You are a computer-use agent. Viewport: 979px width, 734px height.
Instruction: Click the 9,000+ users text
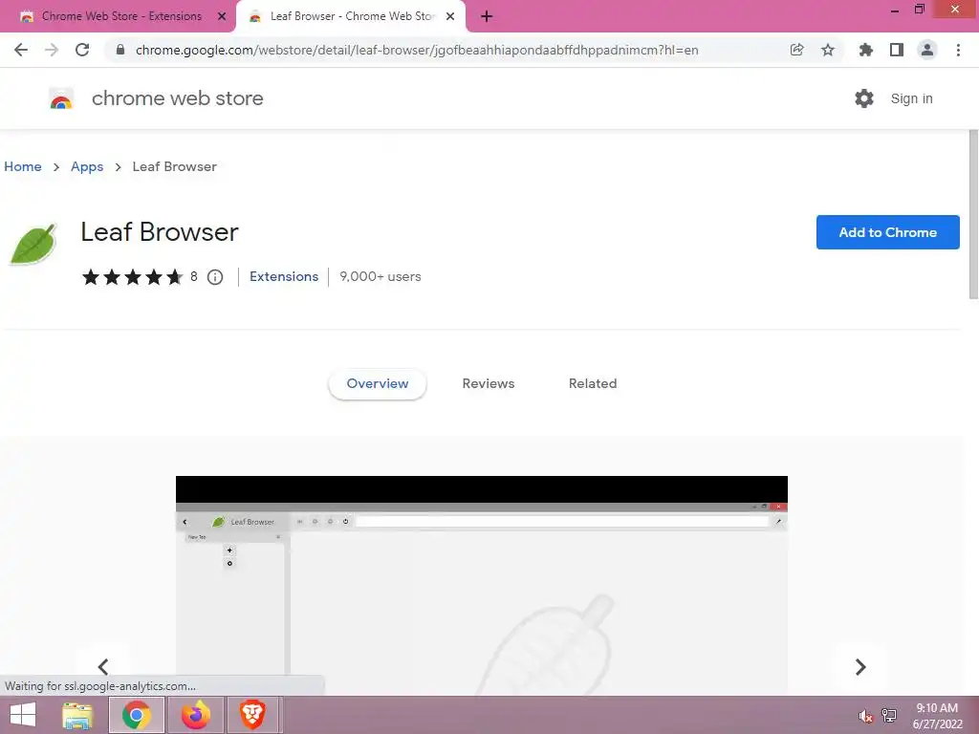click(x=381, y=276)
